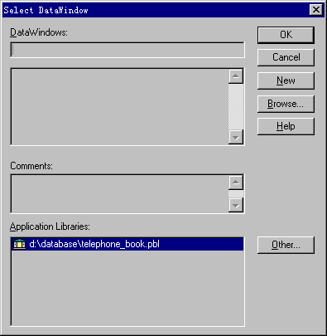Confirm selection with the OK button
This screenshot has height=336, width=327.
coord(286,35)
